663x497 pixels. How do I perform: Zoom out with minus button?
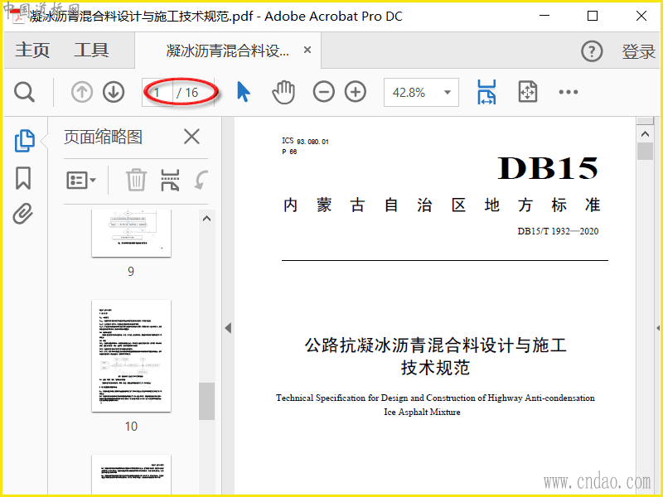click(323, 92)
